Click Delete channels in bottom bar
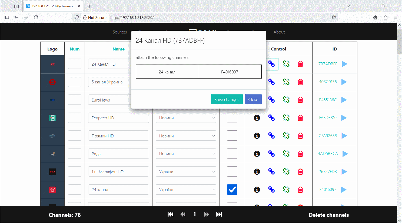The width and height of the screenshot is (402, 223). pos(329,215)
